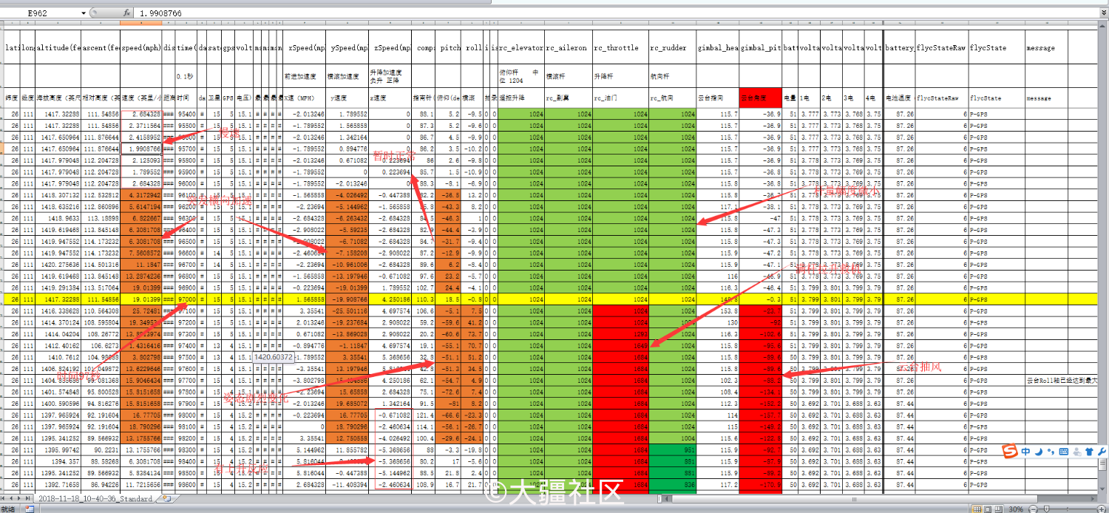Open the Sogou skin shirt icon
Image resolution: width=1109 pixels, height=513 pixels.
pyautogui.click(x=1089, y=452)
